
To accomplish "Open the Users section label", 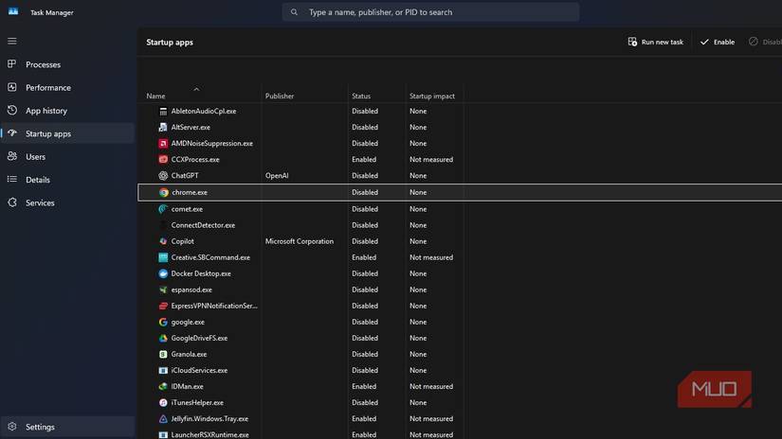I will pos(35,157).
